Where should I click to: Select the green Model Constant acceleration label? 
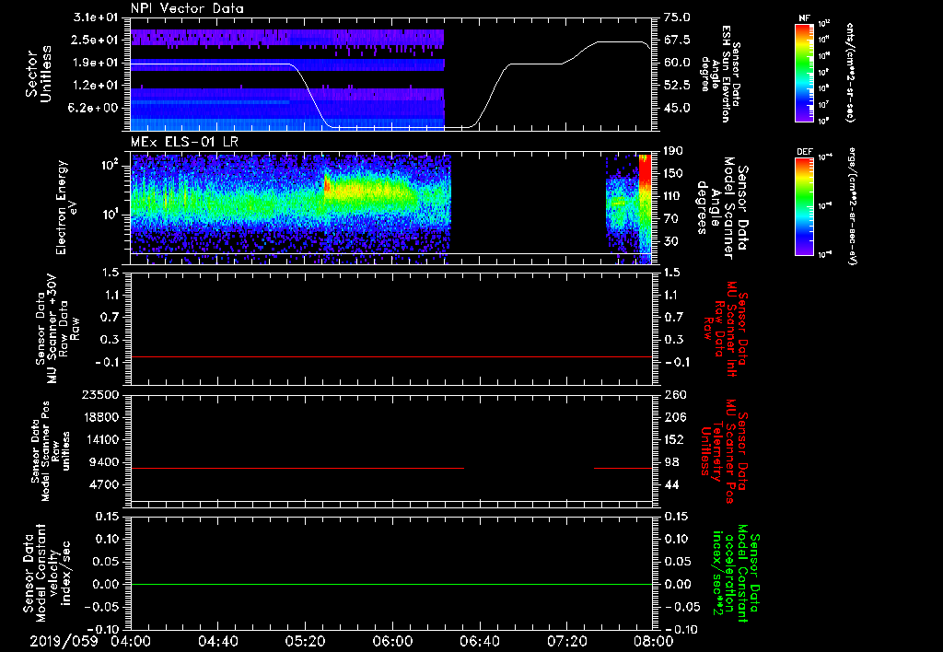point(737,573)
